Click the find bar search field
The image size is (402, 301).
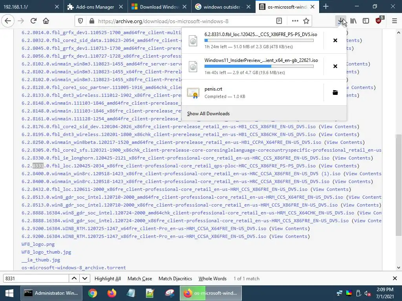coord(36,278)
